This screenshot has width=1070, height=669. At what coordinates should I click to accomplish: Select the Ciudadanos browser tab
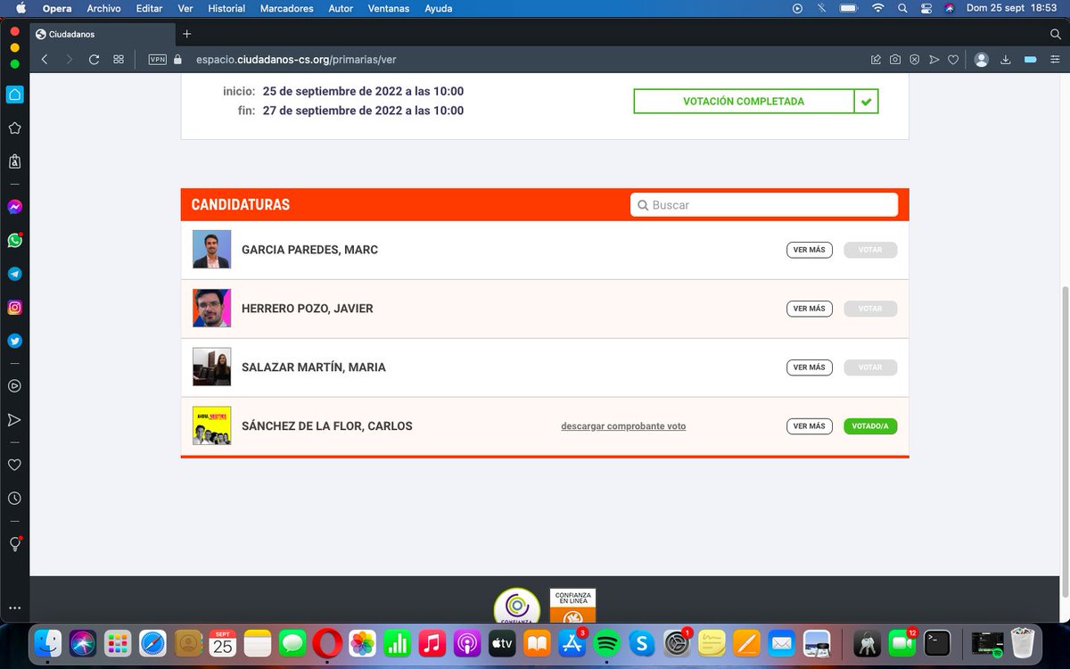[101, 34]
